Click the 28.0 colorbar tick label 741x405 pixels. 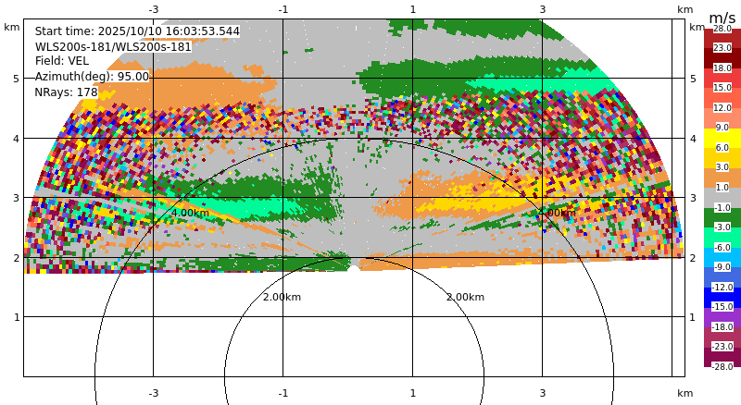722,29
